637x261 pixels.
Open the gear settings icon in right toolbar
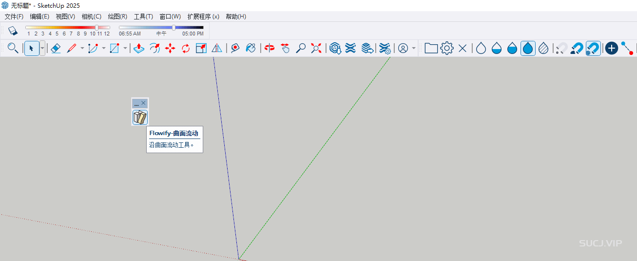[x=447, y=48]
